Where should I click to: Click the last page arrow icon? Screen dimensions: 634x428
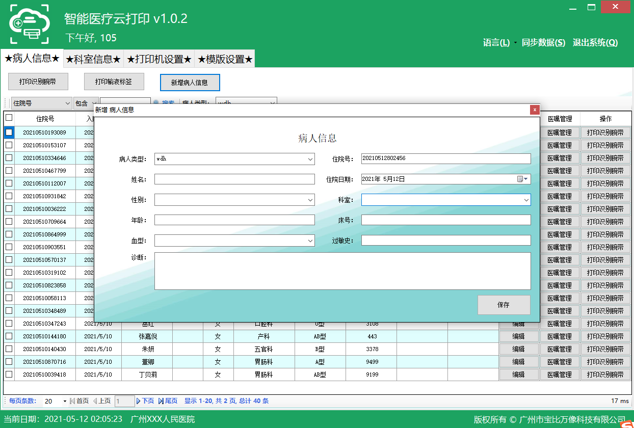[x=161, y=401]
